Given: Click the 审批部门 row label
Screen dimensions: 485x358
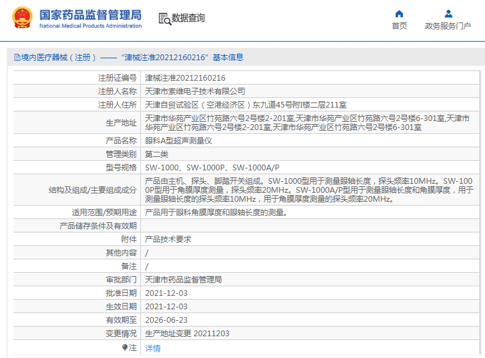Looking at the screenshot, I should [x=121, y=280].
